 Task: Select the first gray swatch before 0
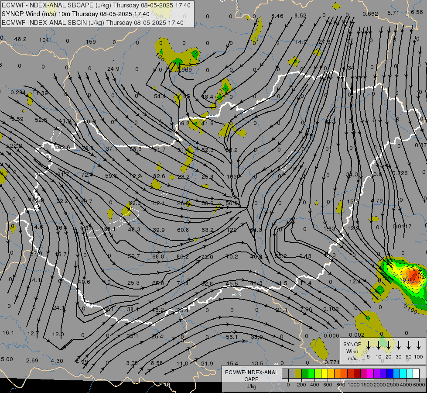click(285, 374)
